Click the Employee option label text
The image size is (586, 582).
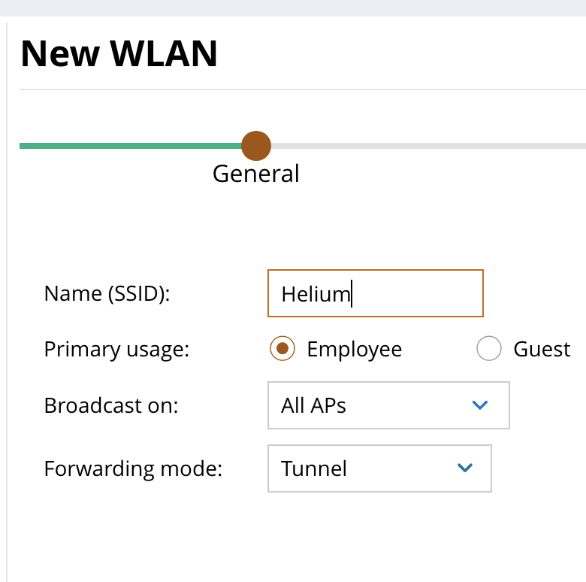pos(354,350)
